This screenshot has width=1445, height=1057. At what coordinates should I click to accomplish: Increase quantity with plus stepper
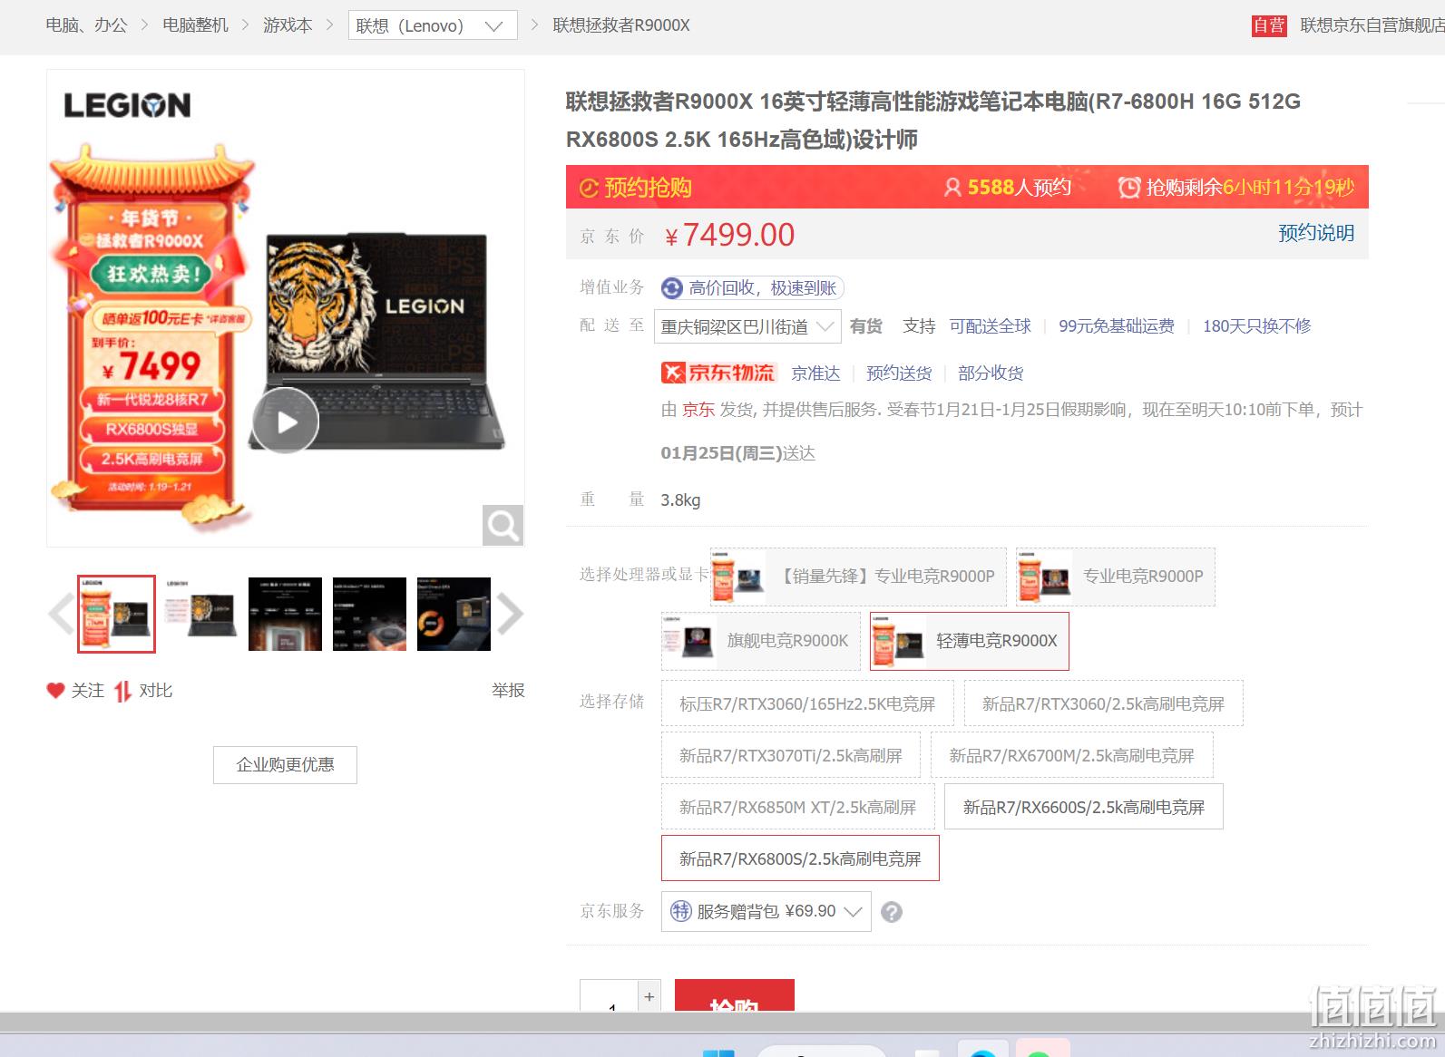pos(649,996)
